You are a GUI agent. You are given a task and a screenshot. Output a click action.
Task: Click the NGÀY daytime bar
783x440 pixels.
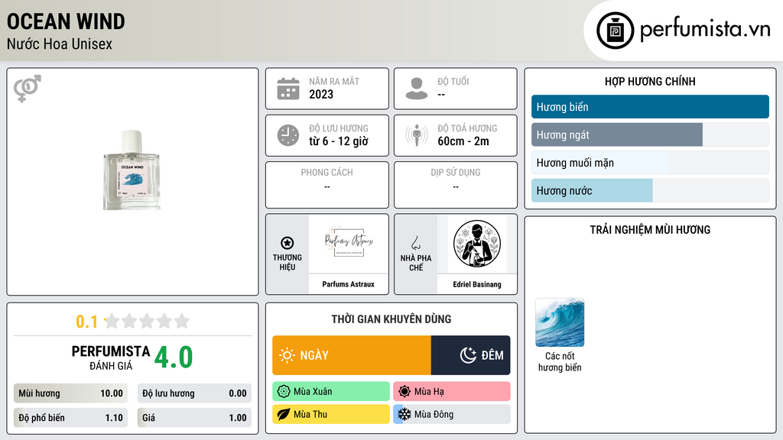tap(352, 355)
